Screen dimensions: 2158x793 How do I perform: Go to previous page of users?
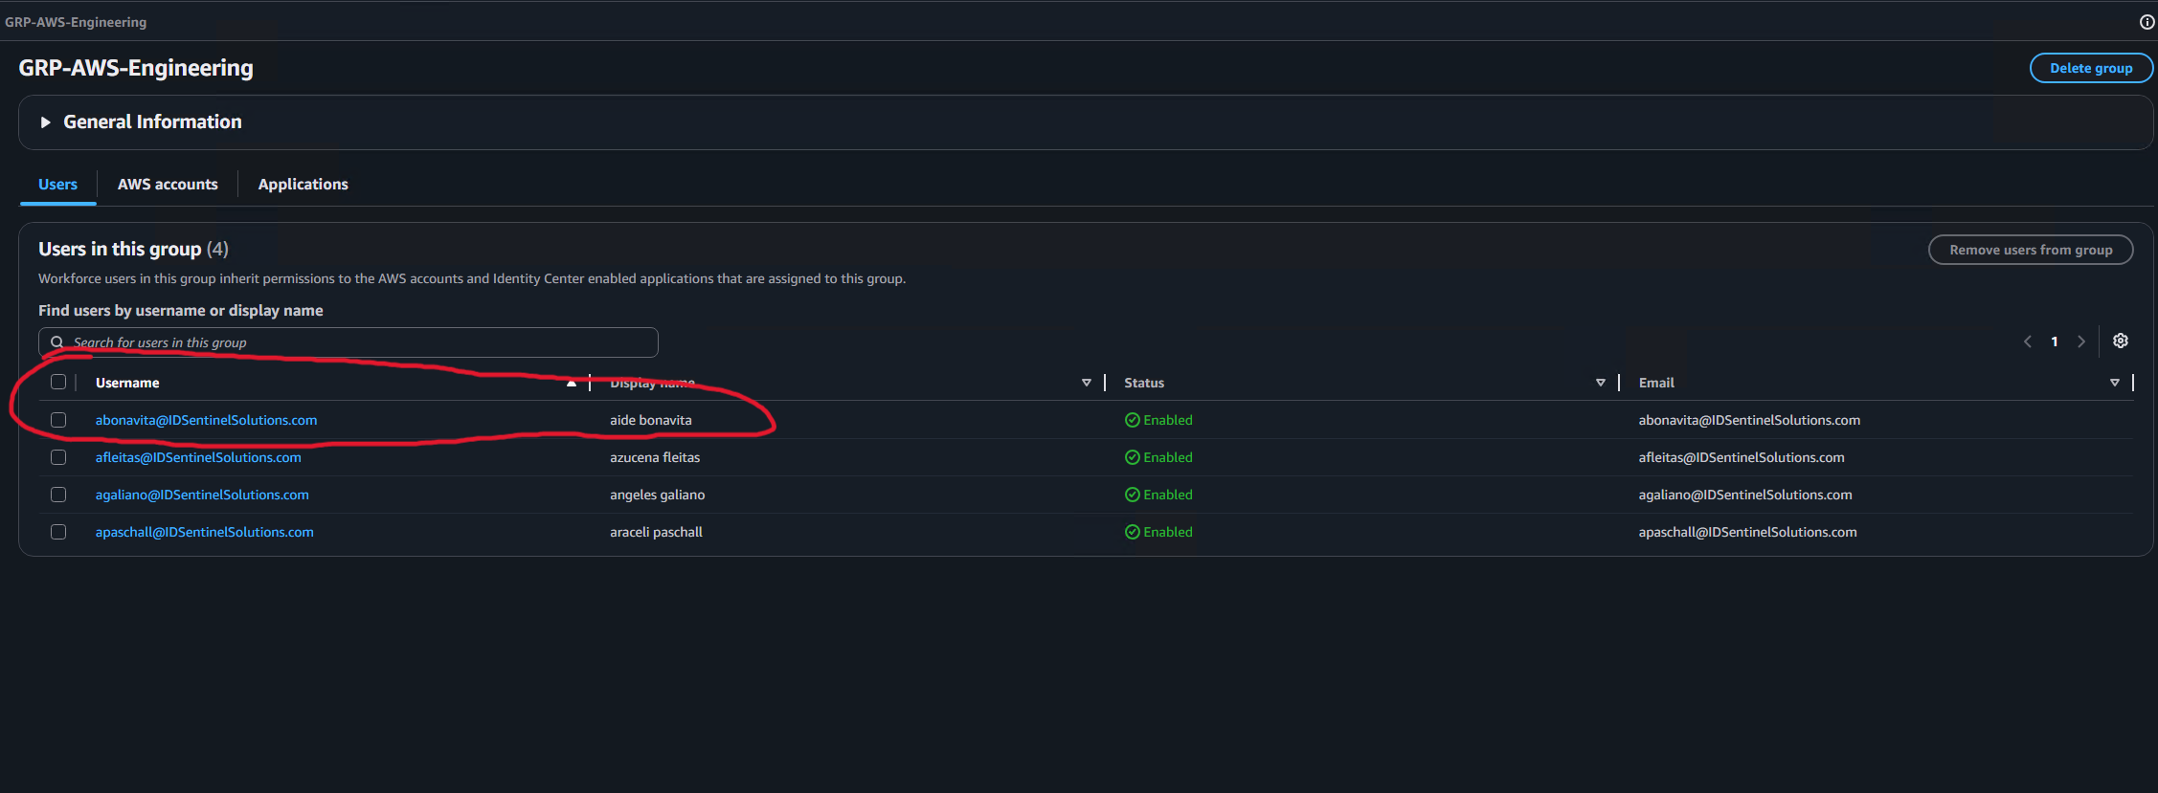[2027, 341]
